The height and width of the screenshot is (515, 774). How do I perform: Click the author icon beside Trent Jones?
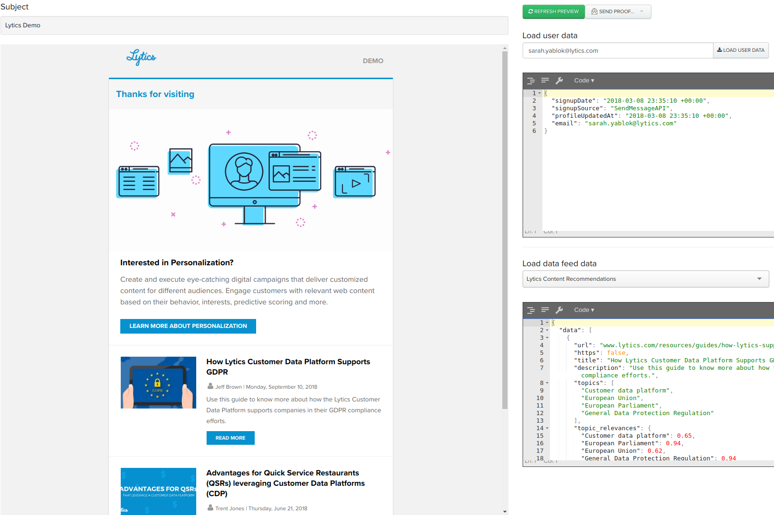coord(210,507)
